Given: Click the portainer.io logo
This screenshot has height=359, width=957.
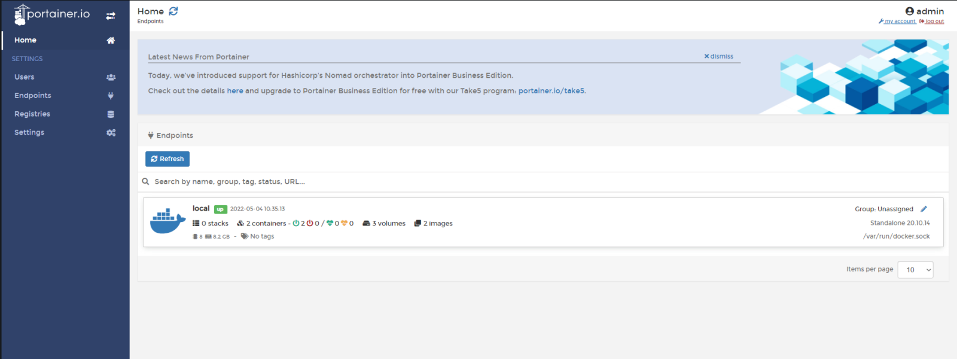Looking at the screenshot, I should pos(52,14).
